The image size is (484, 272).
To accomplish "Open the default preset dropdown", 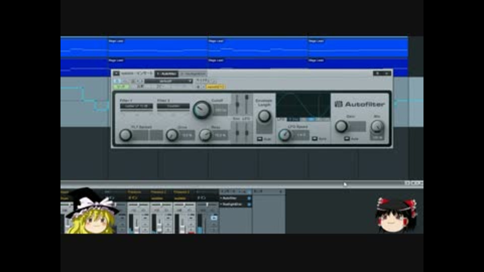I will pos(168,81).
